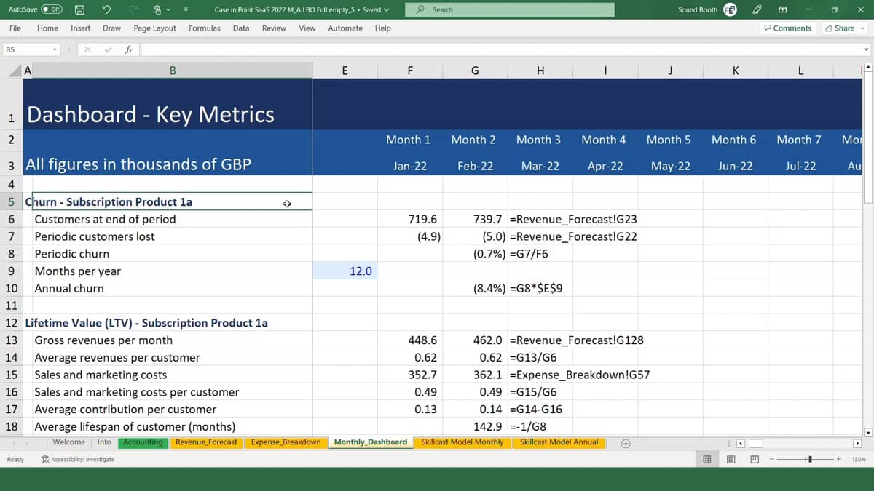This screenshot has width=874, height=491.
Task: Switch to the Insert ribbon tab
Action: pos(81,28)
